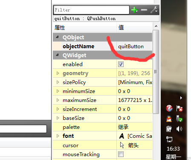Click the cursor 箭头 value
The width and height of the screenshot is (191, 160).
tap(133, 145)
